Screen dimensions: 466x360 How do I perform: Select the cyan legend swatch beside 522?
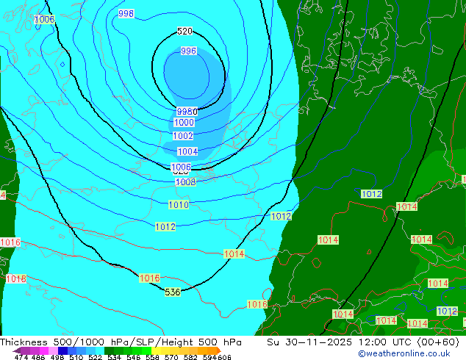[100, 350]
